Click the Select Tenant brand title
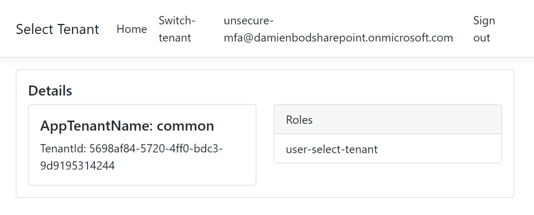 click(57, 29)
